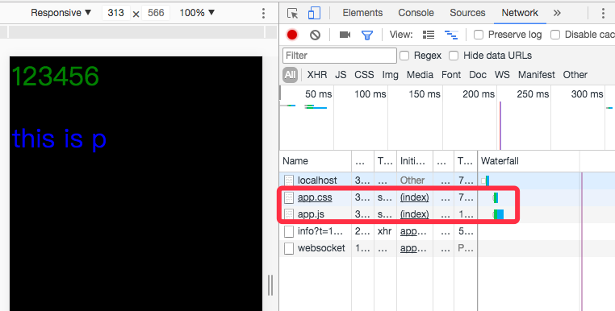This screenshot has width=615, height=311.
Task: Click the websocket request icon
Action: pyautogui.click(x=289, y=248)
